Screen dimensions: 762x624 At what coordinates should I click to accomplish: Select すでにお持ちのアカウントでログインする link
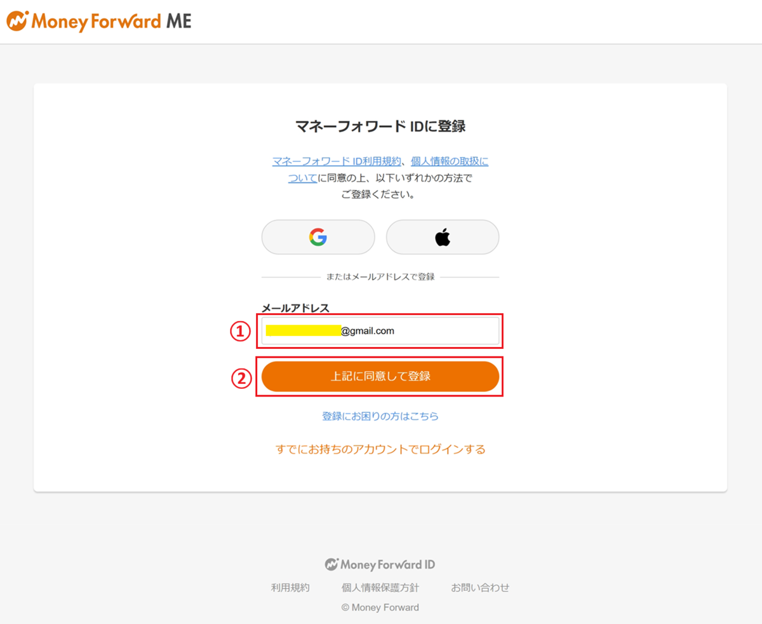[x=380, y=450]
